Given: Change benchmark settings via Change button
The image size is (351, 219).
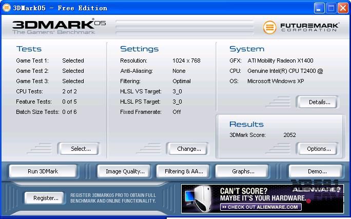Looking at the screenshot, I should point(189,149).
